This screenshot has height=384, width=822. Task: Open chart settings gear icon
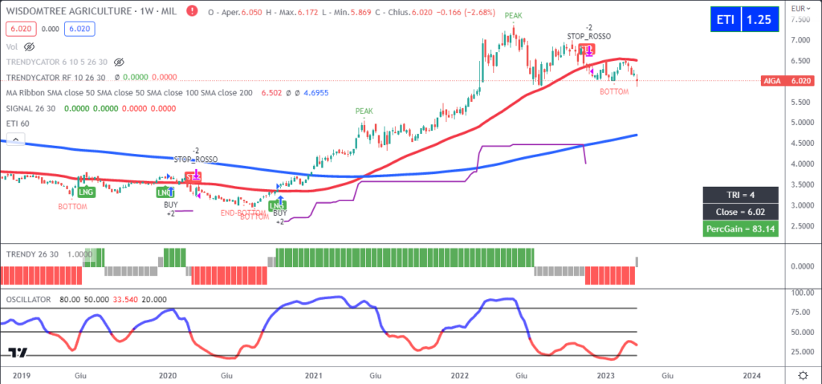coord(803,375)
